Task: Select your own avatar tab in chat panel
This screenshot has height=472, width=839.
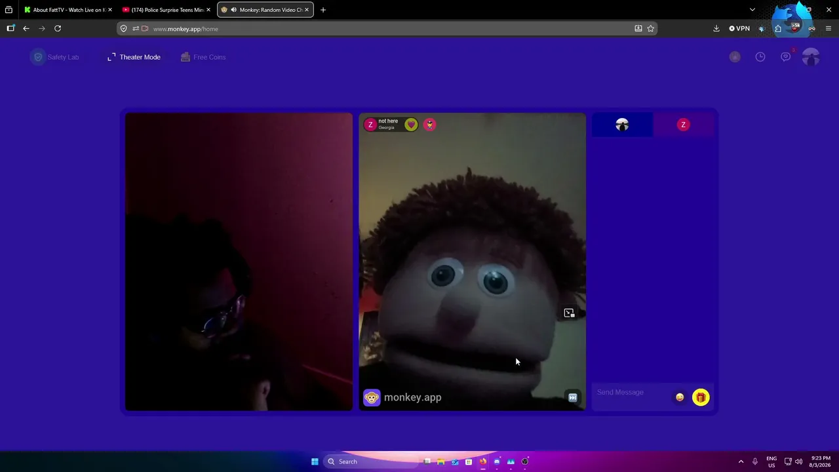Action: point(622,125)
